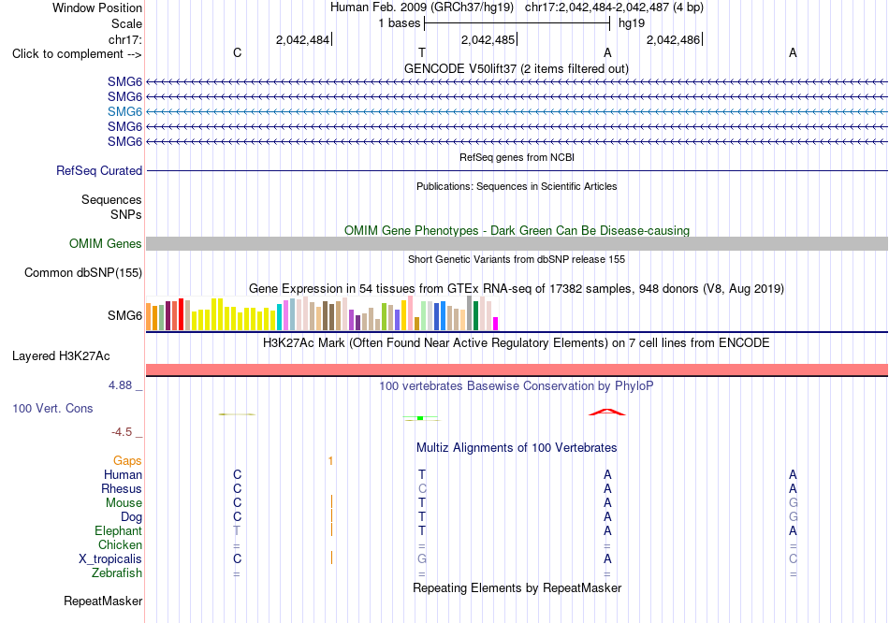Image resolution: width=889 pixels, height=623 pixels.
Task: Click the Dog species label
Action: (132, 517)
